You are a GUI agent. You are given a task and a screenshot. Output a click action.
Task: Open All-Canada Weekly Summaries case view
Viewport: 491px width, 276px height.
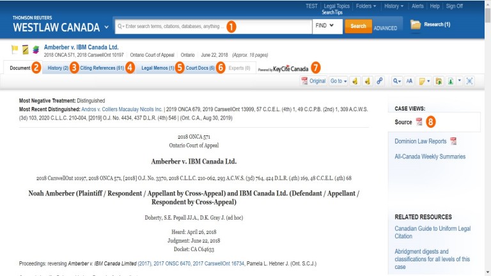click(x=430, y=157)
